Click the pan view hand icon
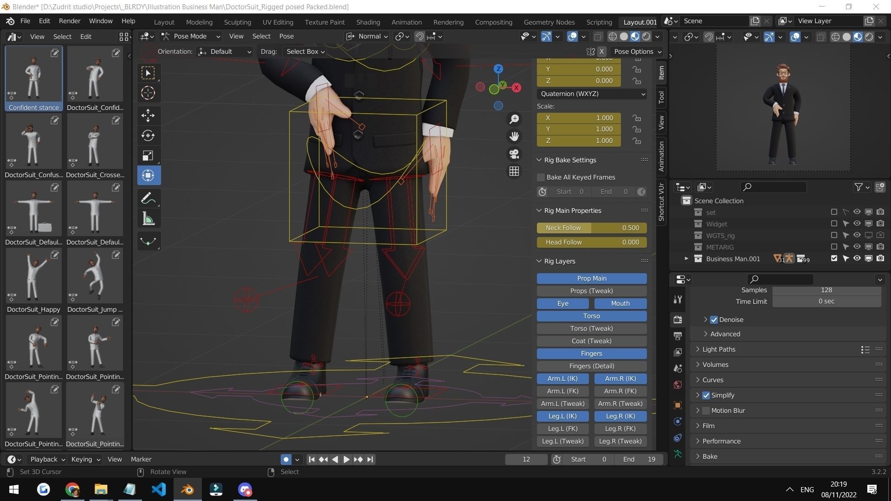Viewport: 891px width, 501px height. pos(514,136)
